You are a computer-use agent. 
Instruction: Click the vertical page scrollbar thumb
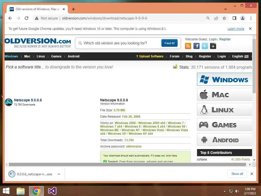coord(254,66)
